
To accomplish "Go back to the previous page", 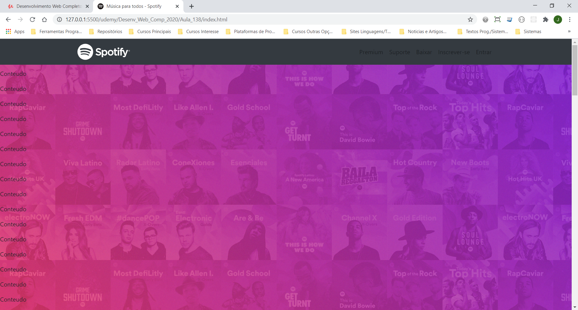I will [x=8, y=20].
